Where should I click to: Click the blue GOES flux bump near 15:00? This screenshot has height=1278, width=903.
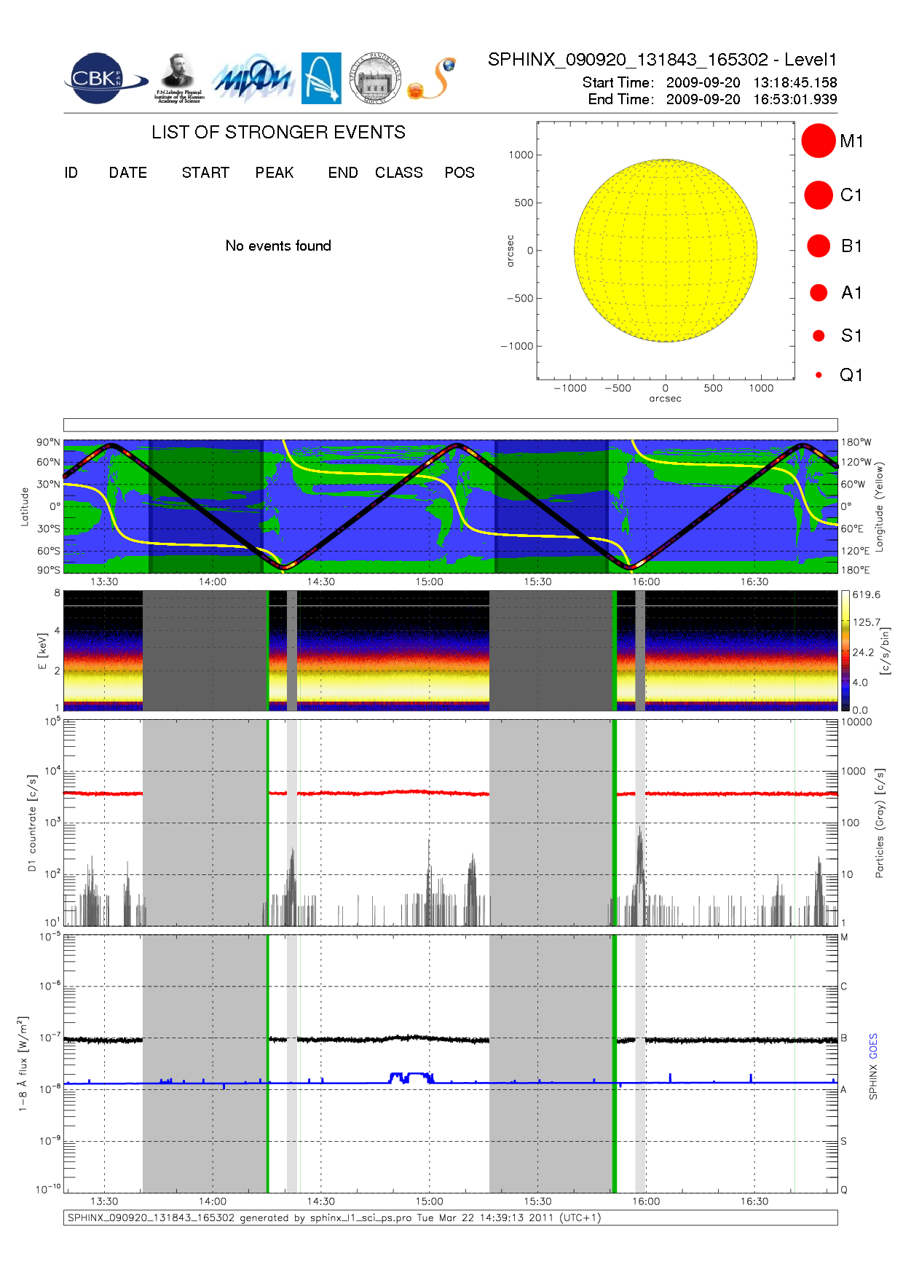pyautogui.click(x=411, y=1077)
